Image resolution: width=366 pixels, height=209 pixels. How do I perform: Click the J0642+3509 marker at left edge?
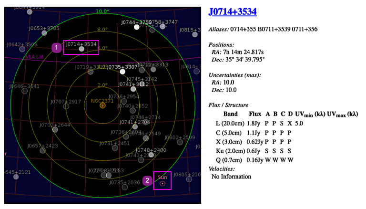point(22,49)
